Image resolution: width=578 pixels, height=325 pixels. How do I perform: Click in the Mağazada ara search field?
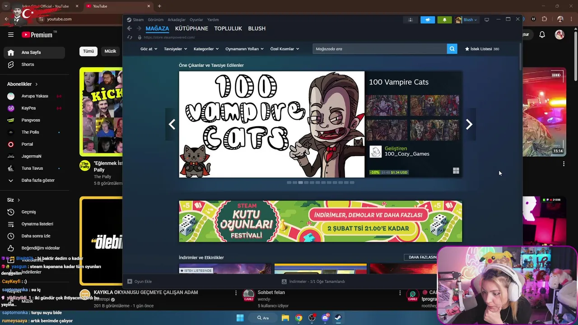380,49
